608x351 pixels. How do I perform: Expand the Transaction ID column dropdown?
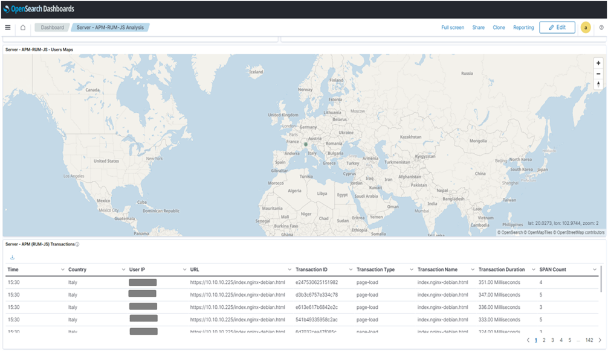click(351, 270)
